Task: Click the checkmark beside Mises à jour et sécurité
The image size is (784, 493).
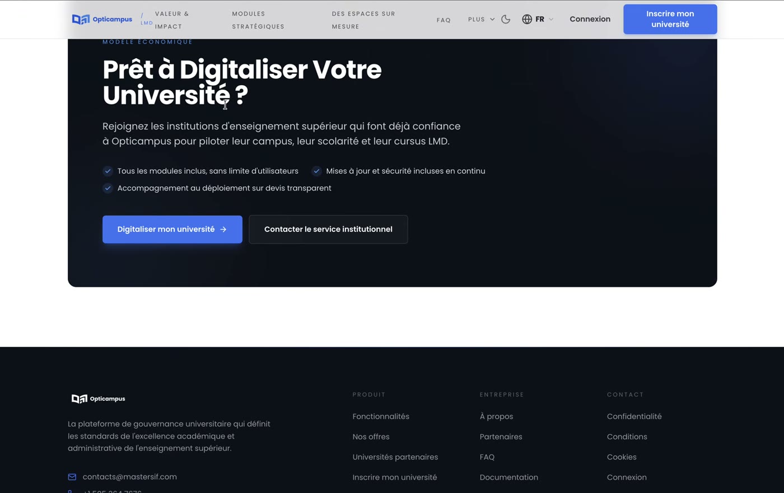Action: (316, 171)
